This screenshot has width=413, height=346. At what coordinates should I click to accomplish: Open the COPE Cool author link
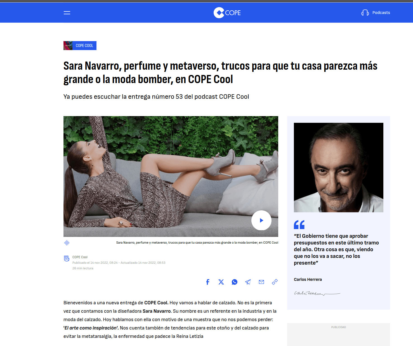tap(80, 257)
